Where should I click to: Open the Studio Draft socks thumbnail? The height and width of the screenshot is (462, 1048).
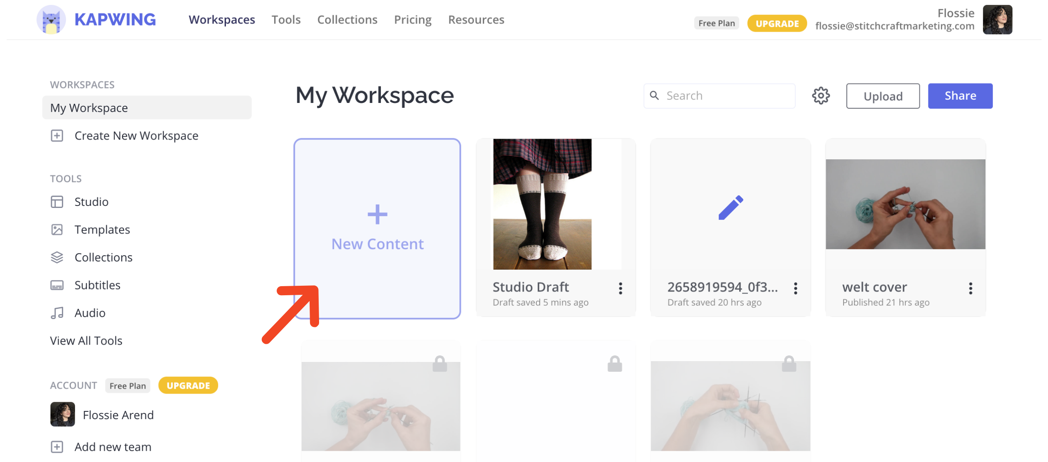(x=542, y=204)
